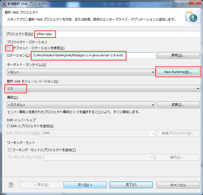The width and height of the screenshot is (203, 195).
Task: Click the 変更 configuration button
Action: pos(178,105)
